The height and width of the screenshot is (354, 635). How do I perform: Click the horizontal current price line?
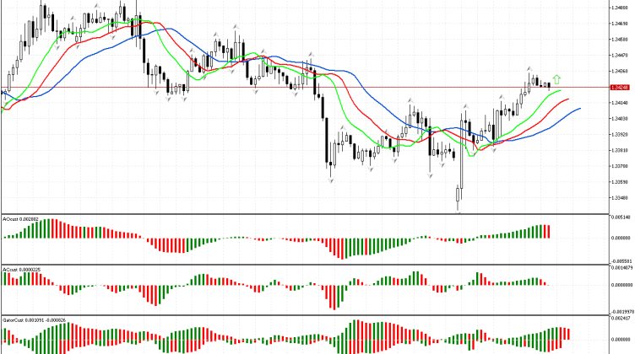(x=253, y=87)
